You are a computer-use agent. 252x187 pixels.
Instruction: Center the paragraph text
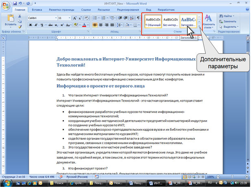(x=101, y=25)
